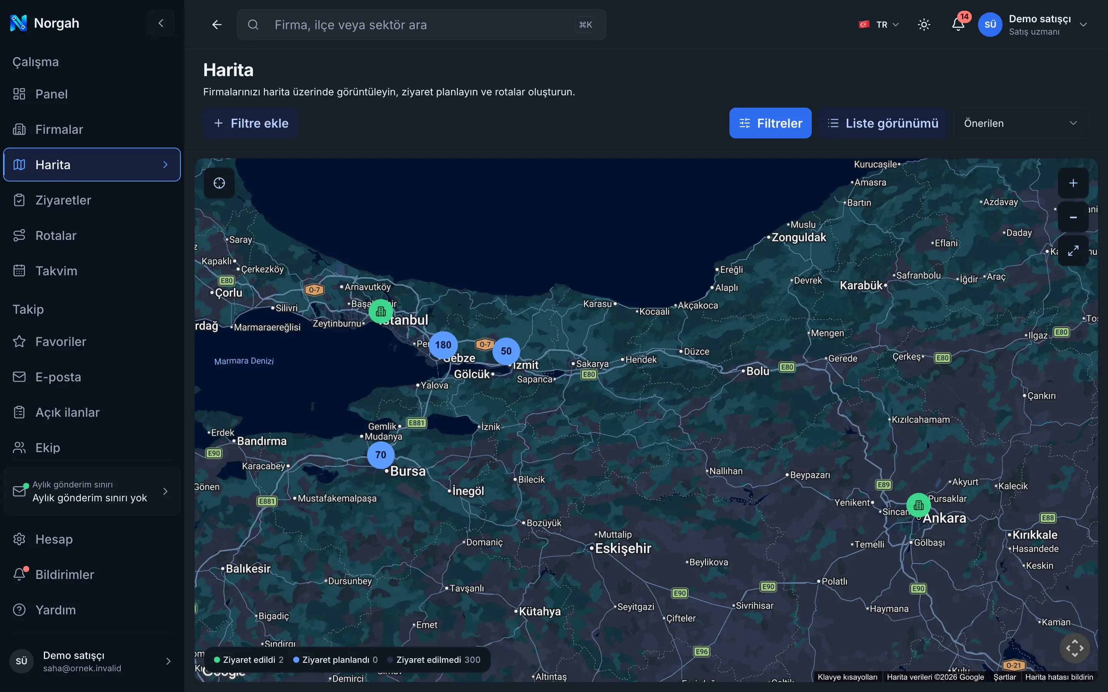Click the Takvim calendar icon
The width and height of the screenshot is (1108, 692).
pos(19,271)
